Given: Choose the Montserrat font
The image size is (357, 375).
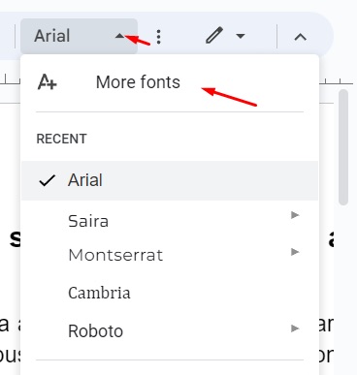Looking at the screenshot, I should tap(115, 255).
